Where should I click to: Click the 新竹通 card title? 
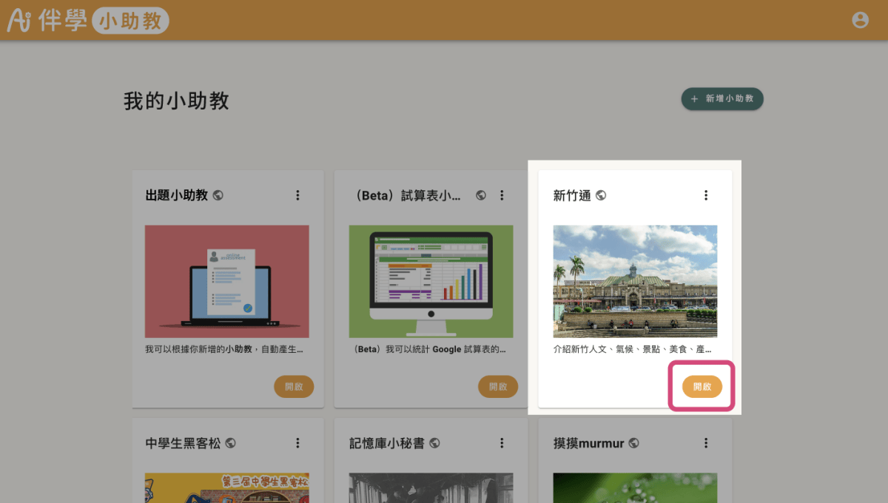click(572, 195)
